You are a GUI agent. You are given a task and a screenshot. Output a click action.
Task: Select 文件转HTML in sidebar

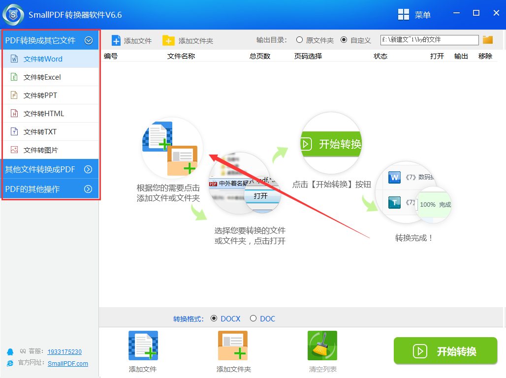click(x=51, y=113)
